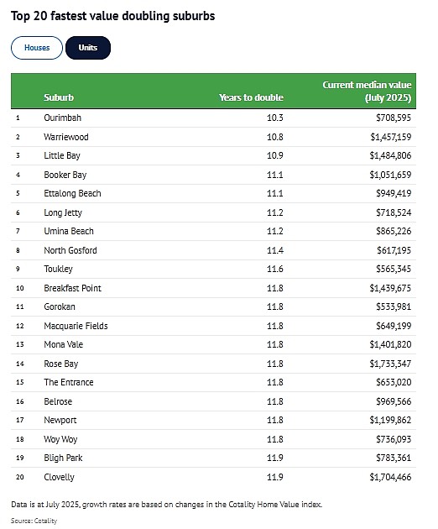The width and height of the screenshot is (438, 529).
Task: Click the Clovelly value $1,704,466
Action: click(x=390, y=477)
